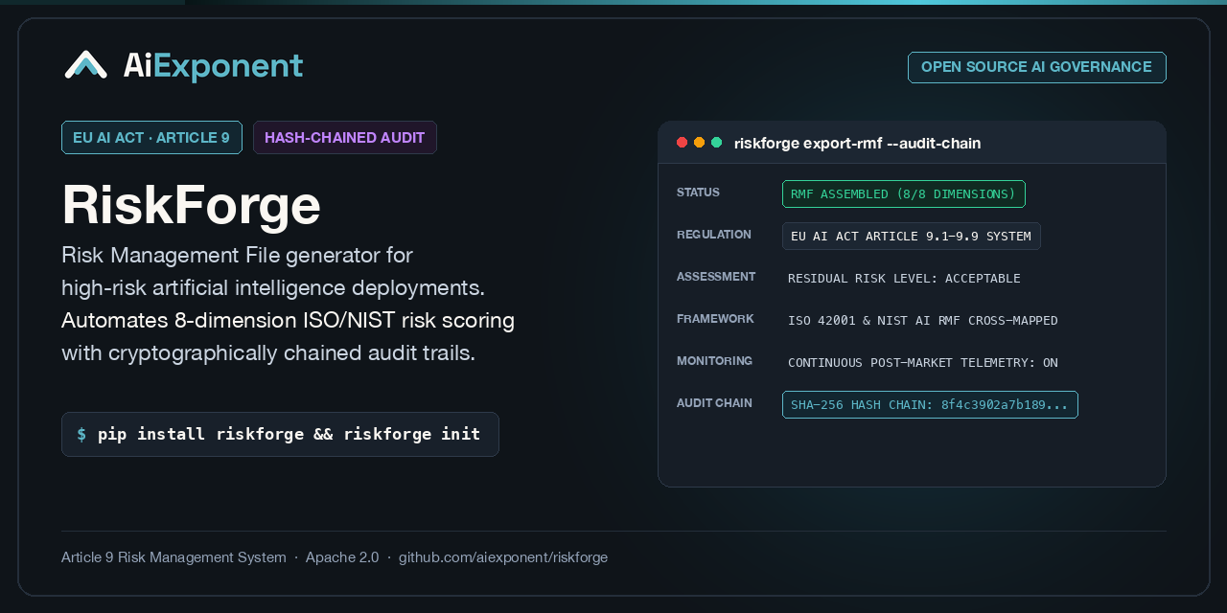Click the Apache 2.0 license text

[x=342, y=557]
